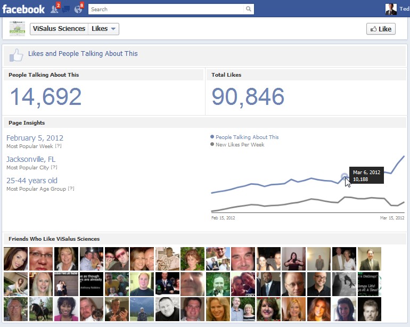Open the first friend photo, dark-haired woman

click(15, 259)
